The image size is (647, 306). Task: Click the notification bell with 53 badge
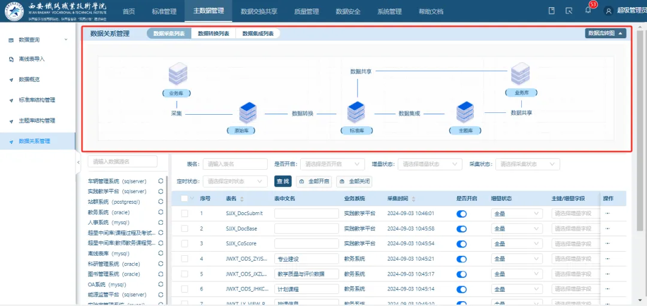588,11
